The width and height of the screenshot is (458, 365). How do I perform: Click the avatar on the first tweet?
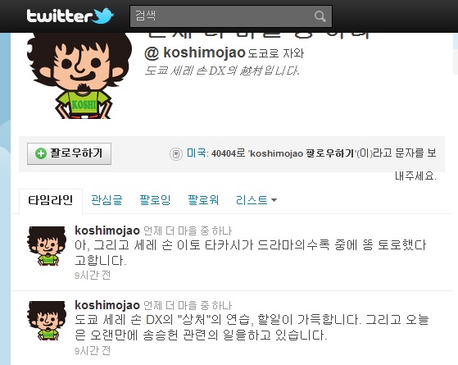click(x=47, y=246)
